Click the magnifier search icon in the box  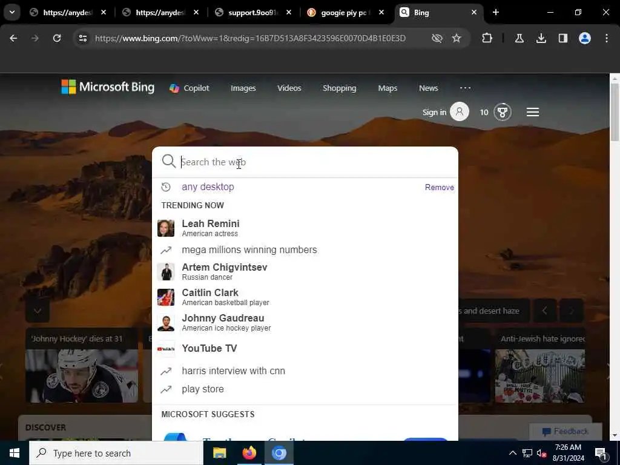(168, 161)
